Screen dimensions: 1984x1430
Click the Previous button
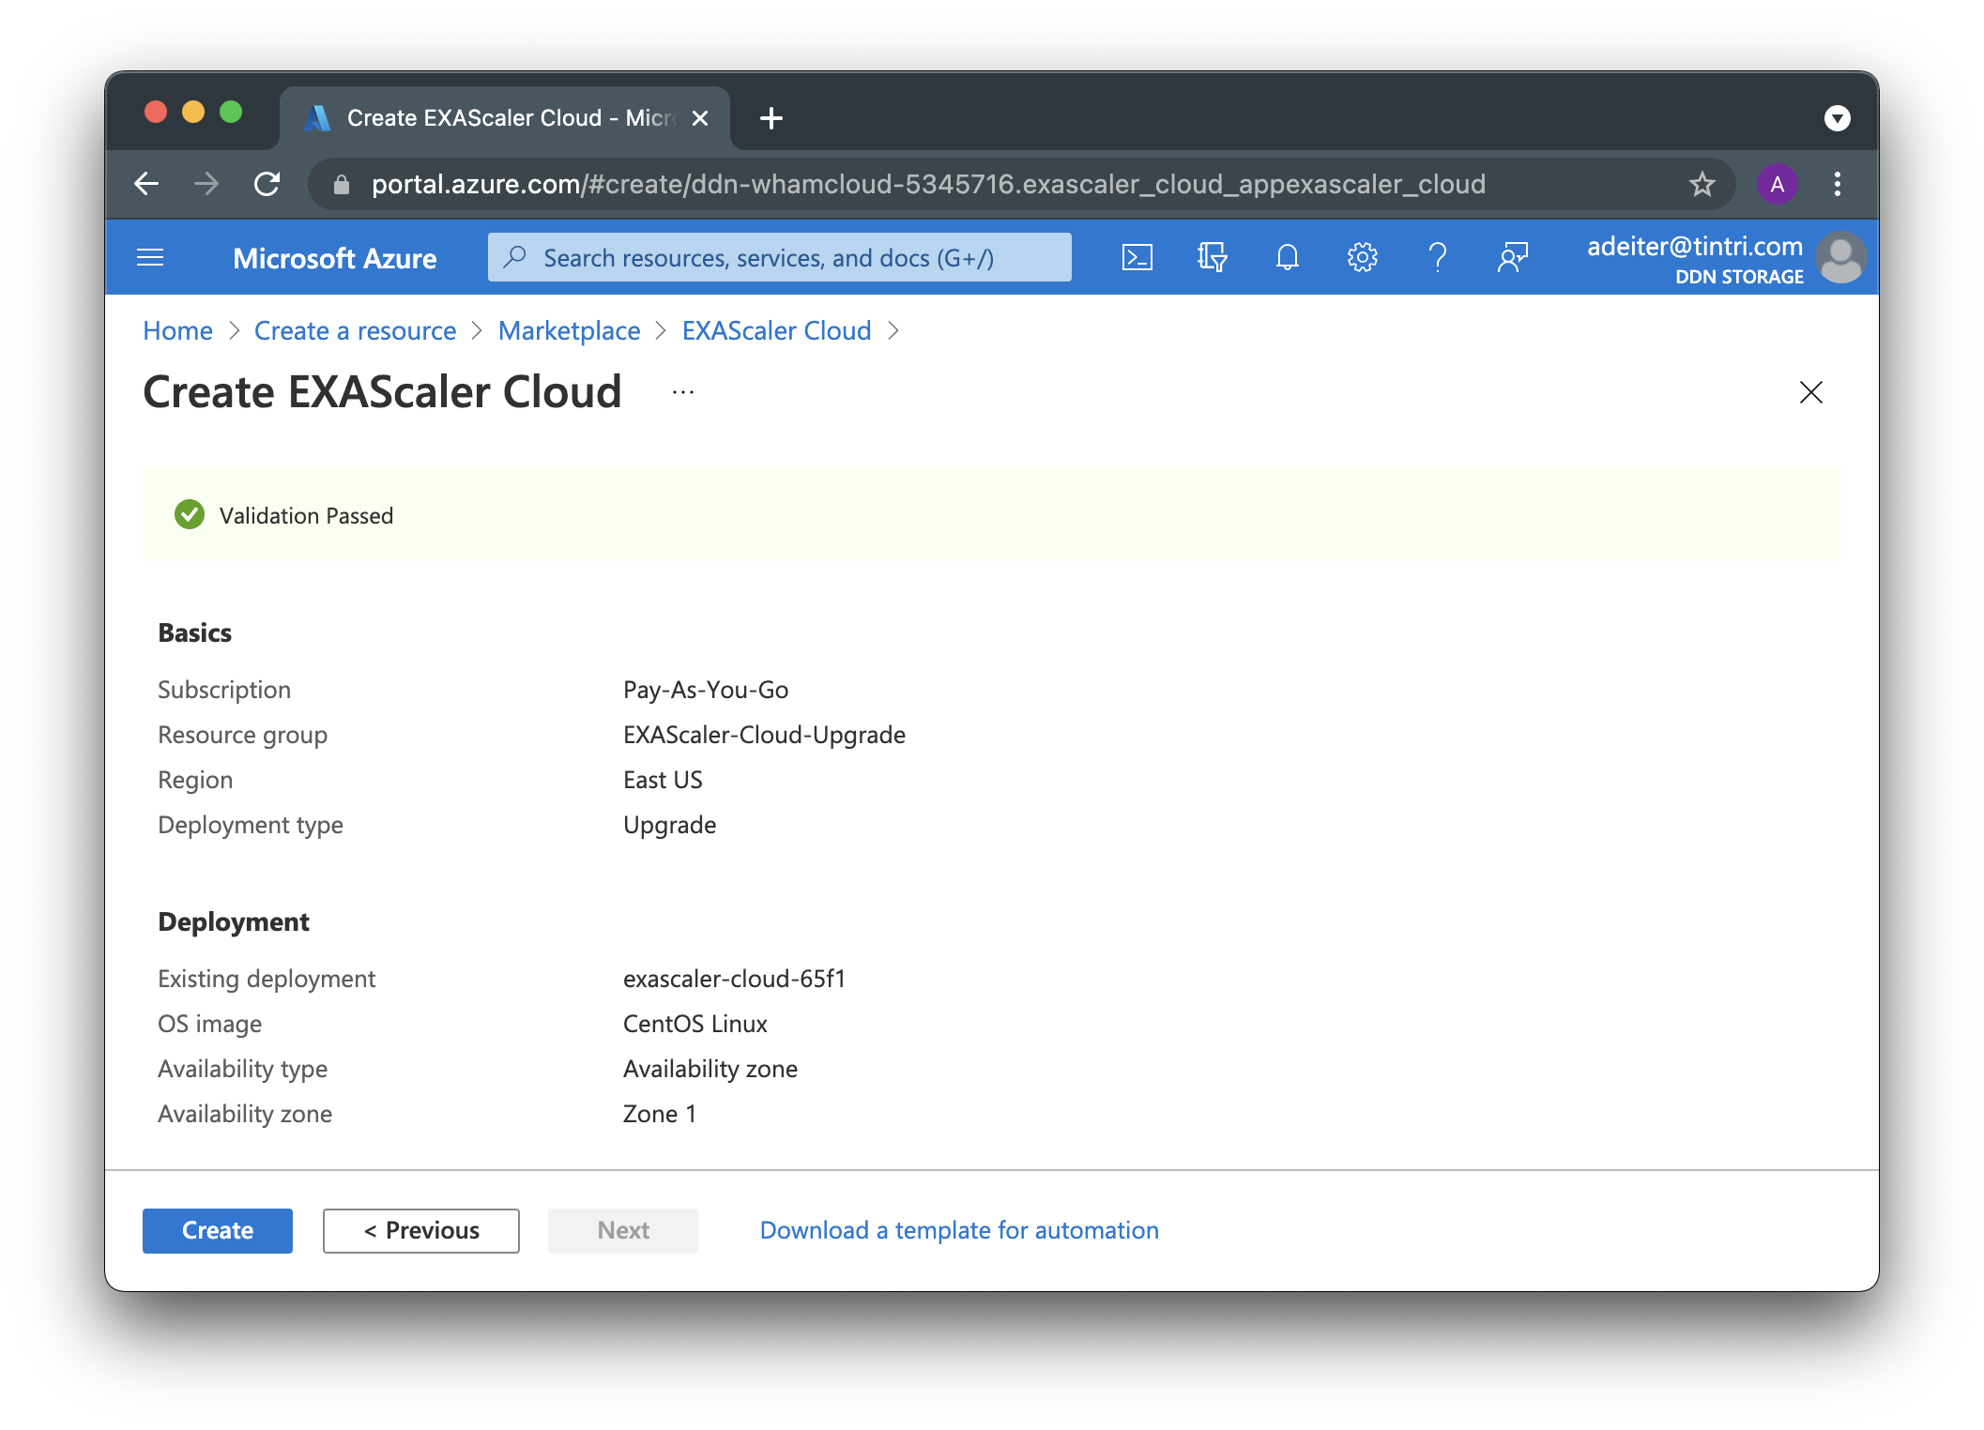tap(421, 1230)
